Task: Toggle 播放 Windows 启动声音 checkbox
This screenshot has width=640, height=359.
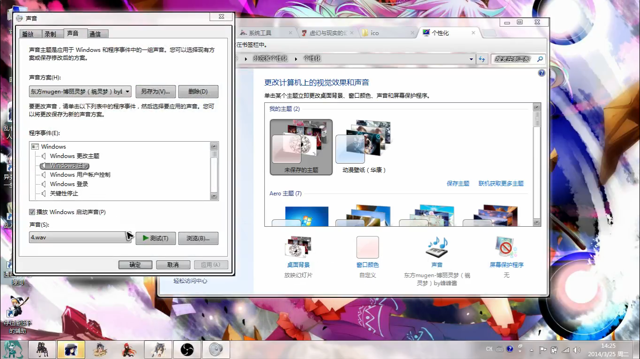Action: [x=32, y=212]
